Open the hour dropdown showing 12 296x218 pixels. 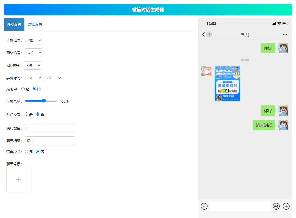pos(34,78)
